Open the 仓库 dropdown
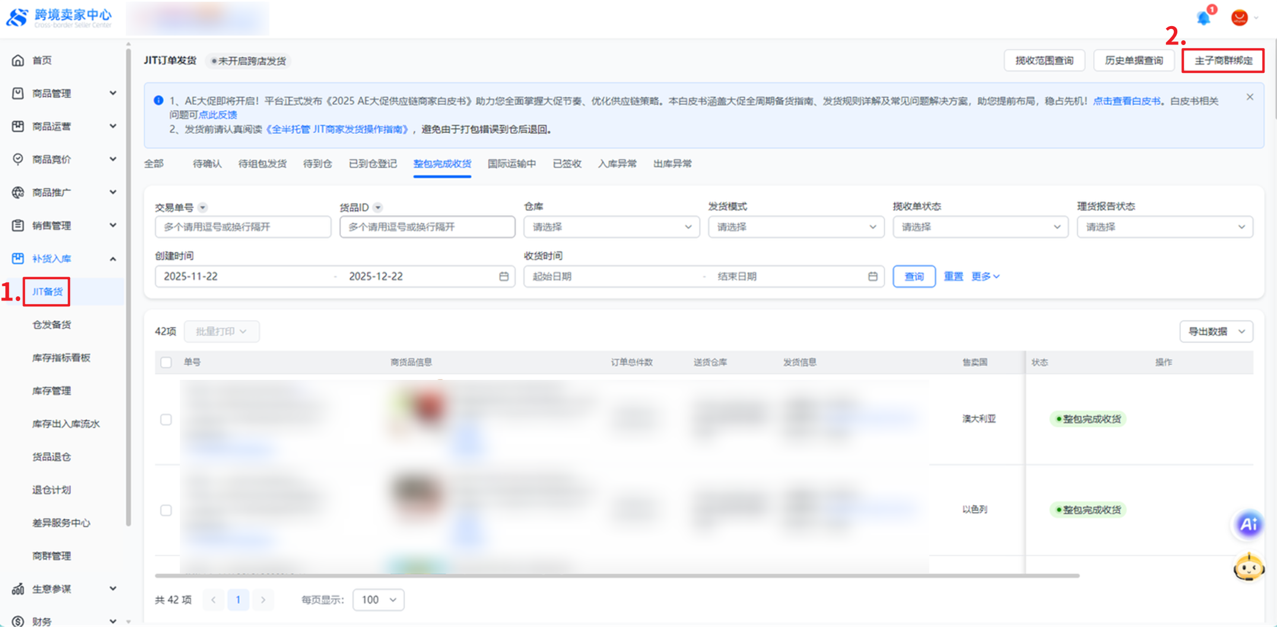1277x627 pixels. (611, 227)
